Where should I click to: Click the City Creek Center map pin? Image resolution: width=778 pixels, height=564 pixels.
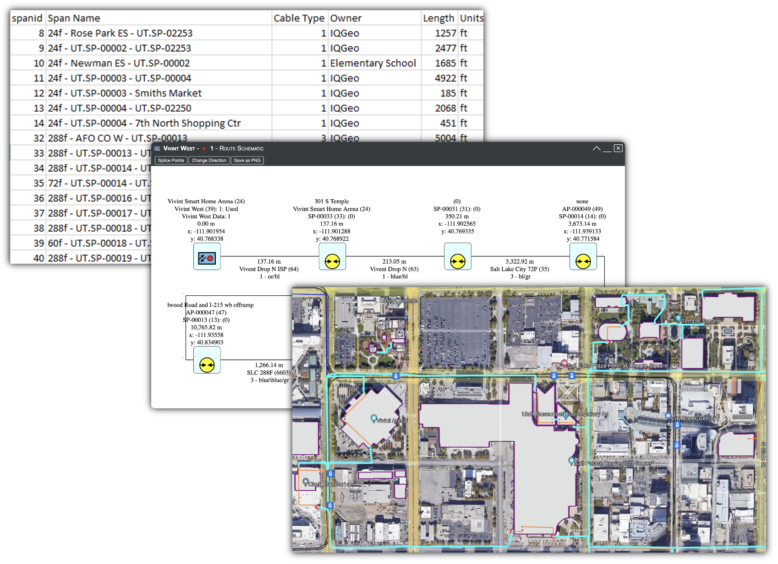click(x=668, y=416)
